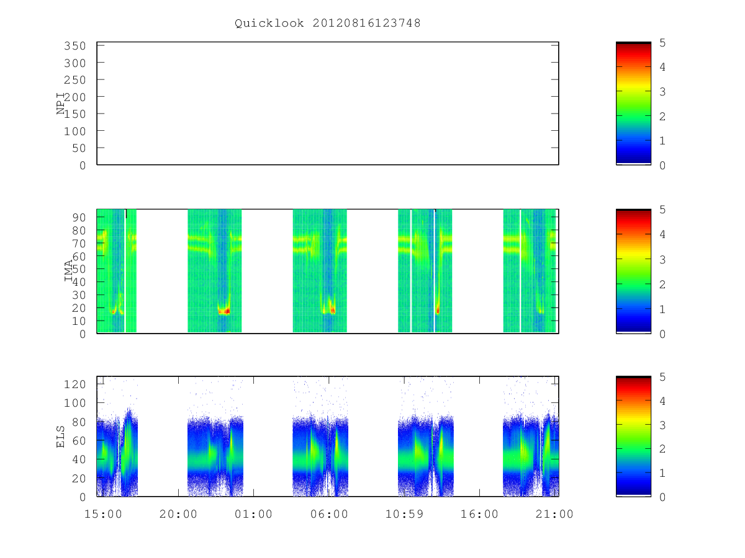The height and width of the screenshot is (558, 745).
Task: Click the 01:00 time axis label
Action: point(253,514)
